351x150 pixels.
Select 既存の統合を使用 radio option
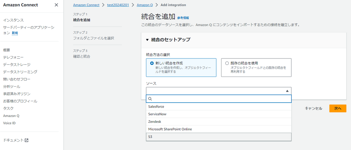pyautogui.click(x=227, y=63)
